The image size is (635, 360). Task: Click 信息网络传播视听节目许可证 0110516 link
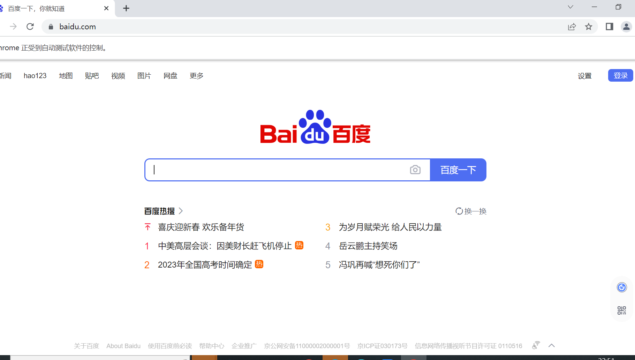tap(468, 346)
